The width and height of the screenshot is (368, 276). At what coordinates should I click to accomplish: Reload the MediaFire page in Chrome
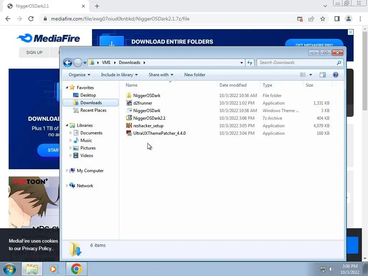click(31, 19)
